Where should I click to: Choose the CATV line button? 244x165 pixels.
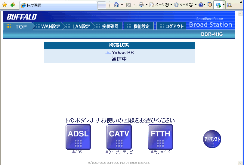119,137
